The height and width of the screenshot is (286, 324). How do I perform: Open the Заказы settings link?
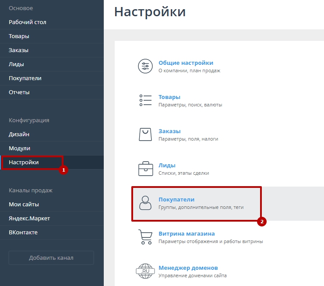169,131
